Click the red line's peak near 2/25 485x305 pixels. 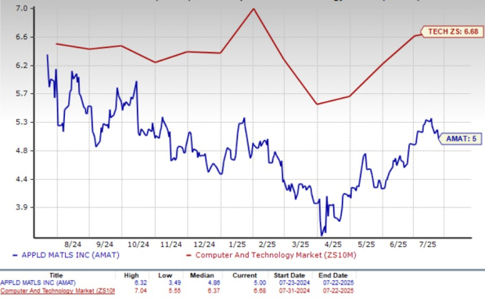253,9
